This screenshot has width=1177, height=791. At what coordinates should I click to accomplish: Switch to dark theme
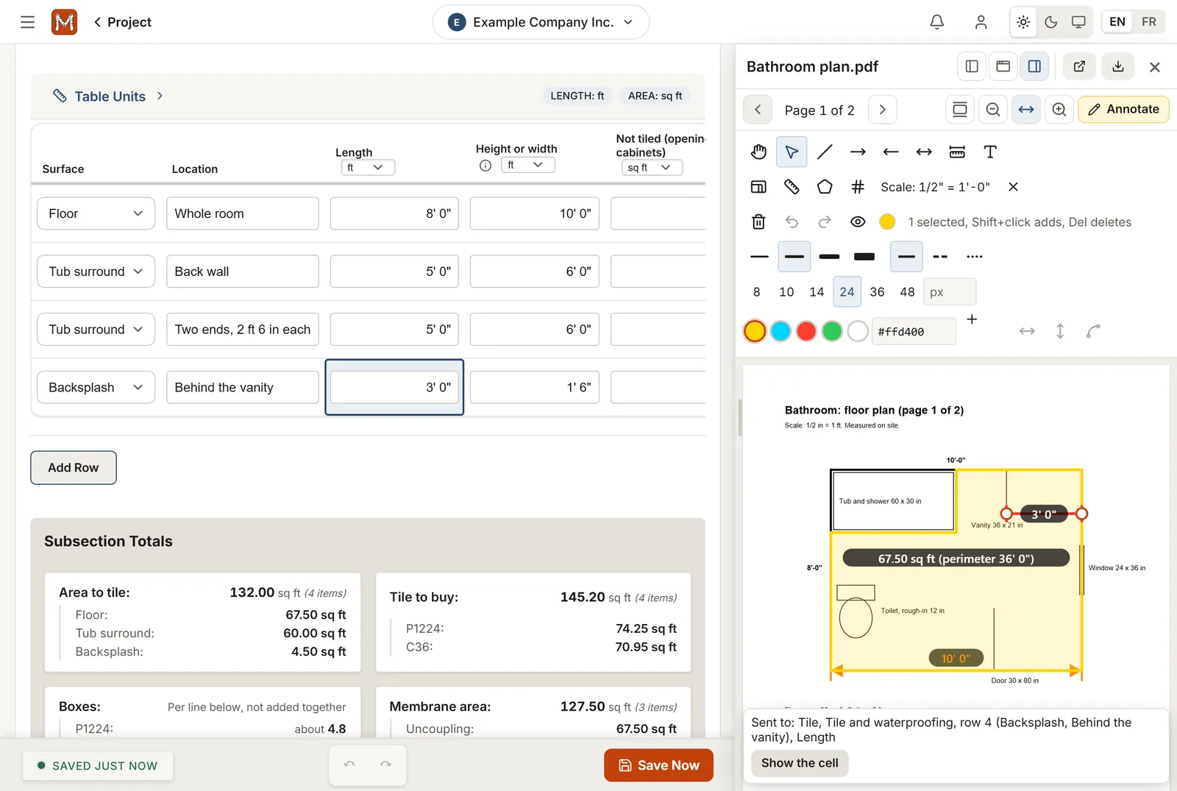1051,22
